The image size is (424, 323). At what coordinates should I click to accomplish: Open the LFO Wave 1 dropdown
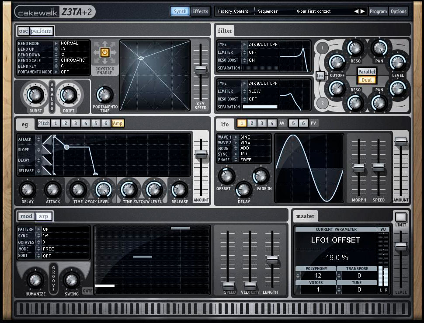point(236,137)
